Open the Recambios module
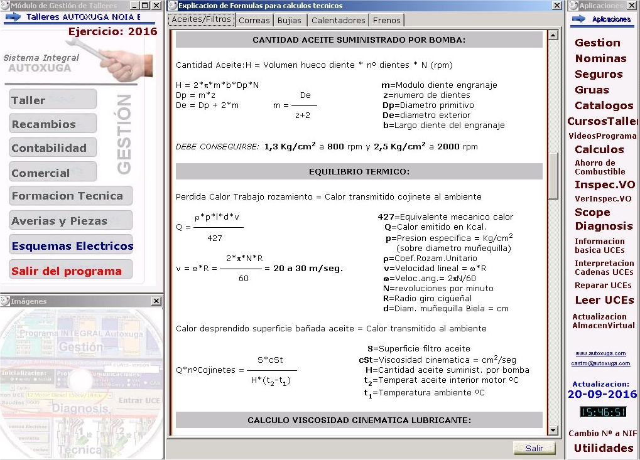The width and height of the screenshot is (640, 460). coord(53,124)
